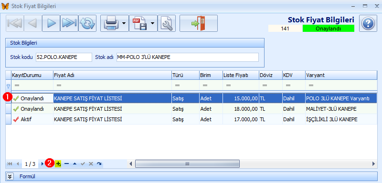Click the exit door button

tap(199, 23)
